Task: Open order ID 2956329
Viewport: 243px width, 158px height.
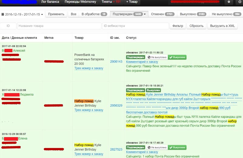Action: tap(116, 105)
